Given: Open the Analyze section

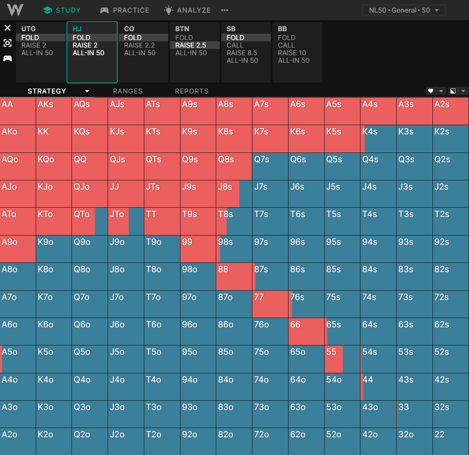Looking at the screenshot, I should tap(187, 10).
